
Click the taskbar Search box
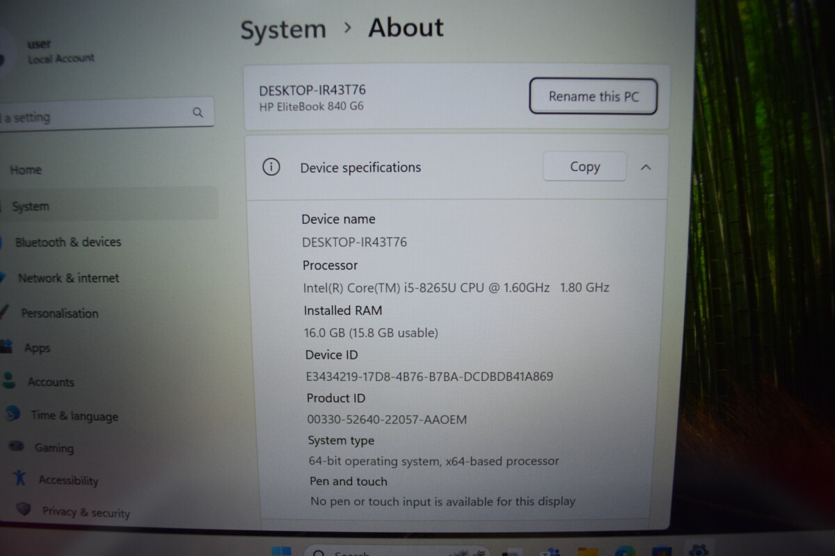tap(397, 551)
